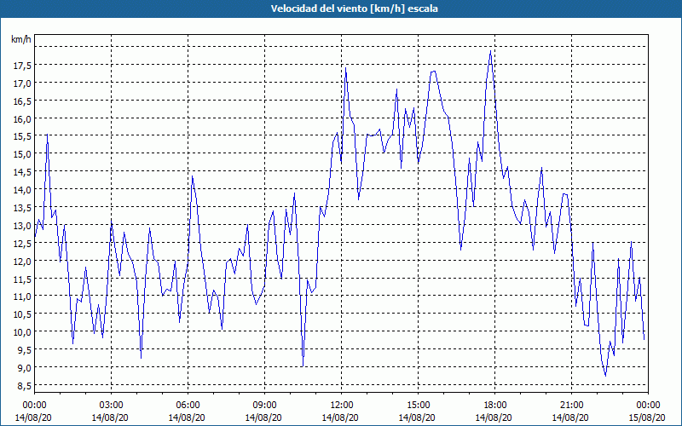Click the "21:00" time label
The image size is (682, 426).
571,406
